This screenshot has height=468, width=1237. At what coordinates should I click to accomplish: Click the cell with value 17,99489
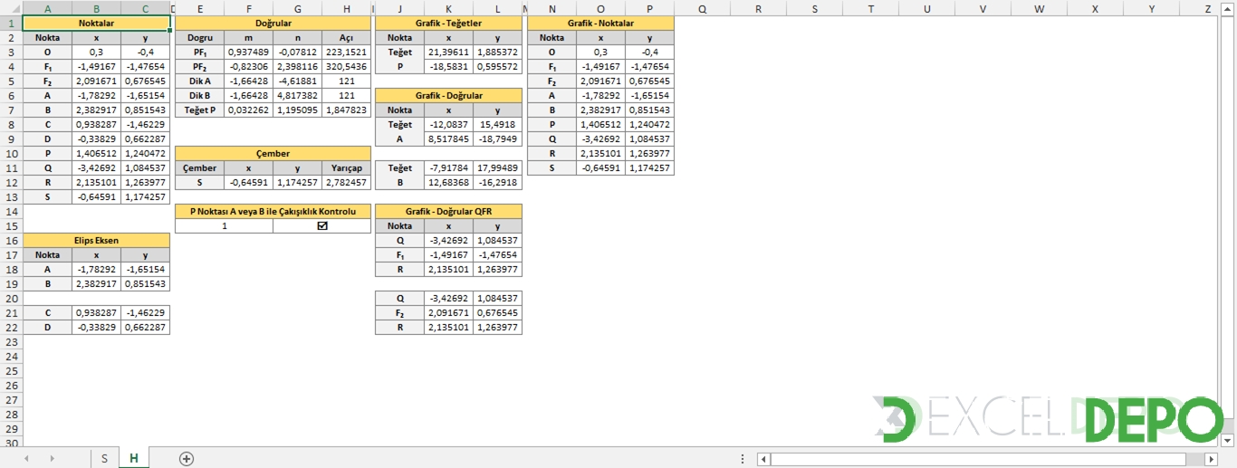(x=497, y=167)
